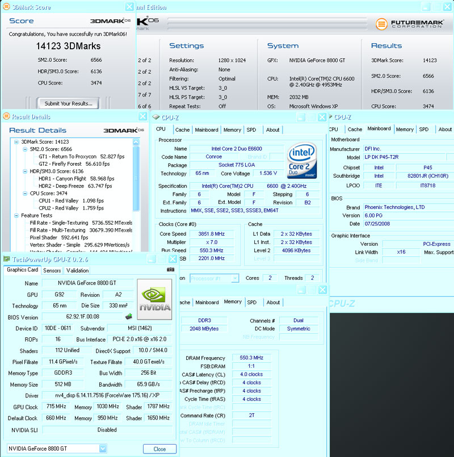Click the NVIDIA logo in GPU-Z

154,299
